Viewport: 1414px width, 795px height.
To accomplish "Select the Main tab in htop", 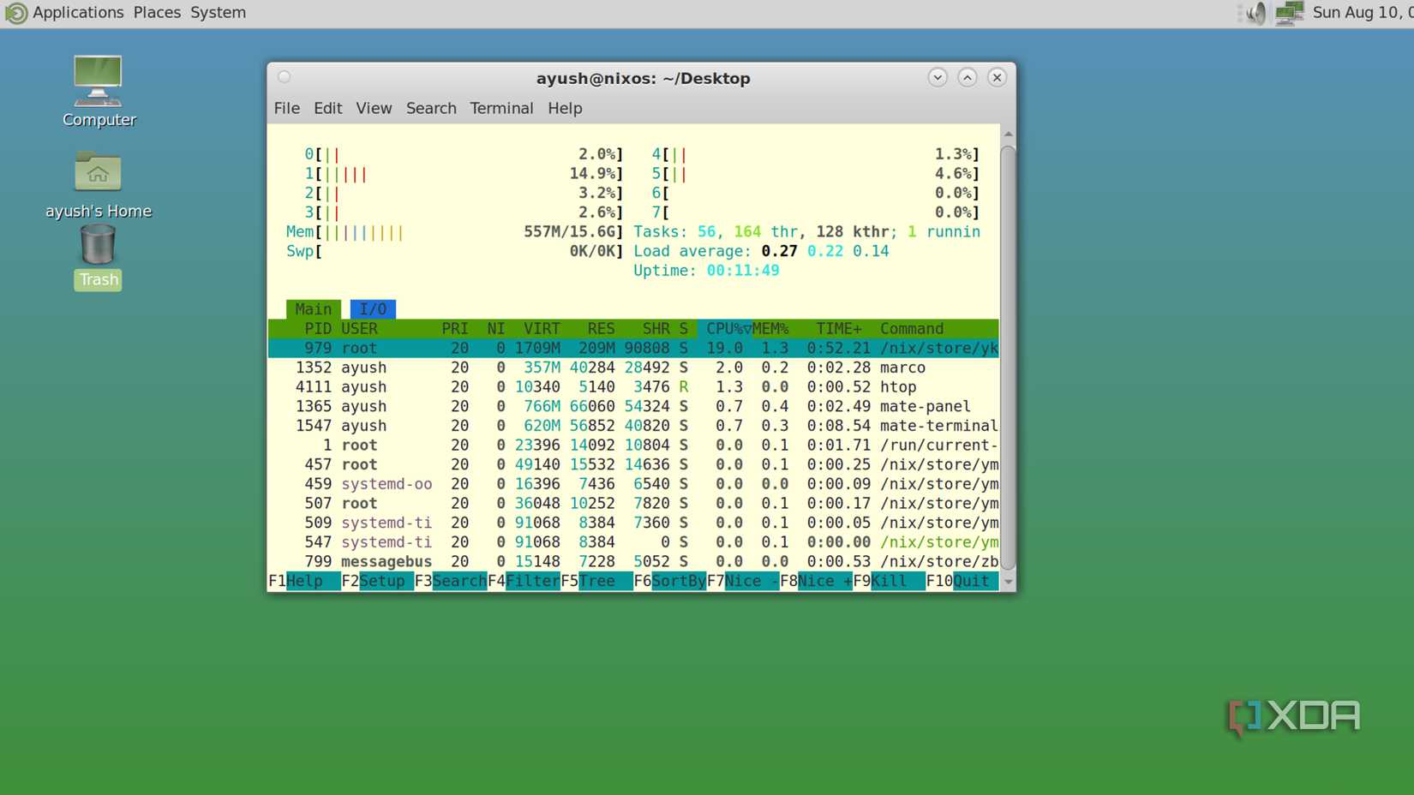I will [x=313, y=308].
